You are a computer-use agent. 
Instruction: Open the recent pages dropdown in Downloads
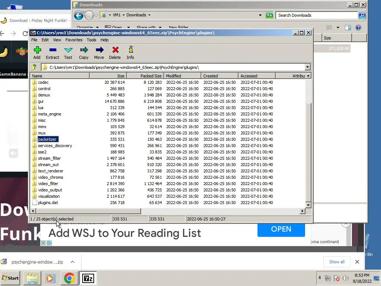pos(96,16)
